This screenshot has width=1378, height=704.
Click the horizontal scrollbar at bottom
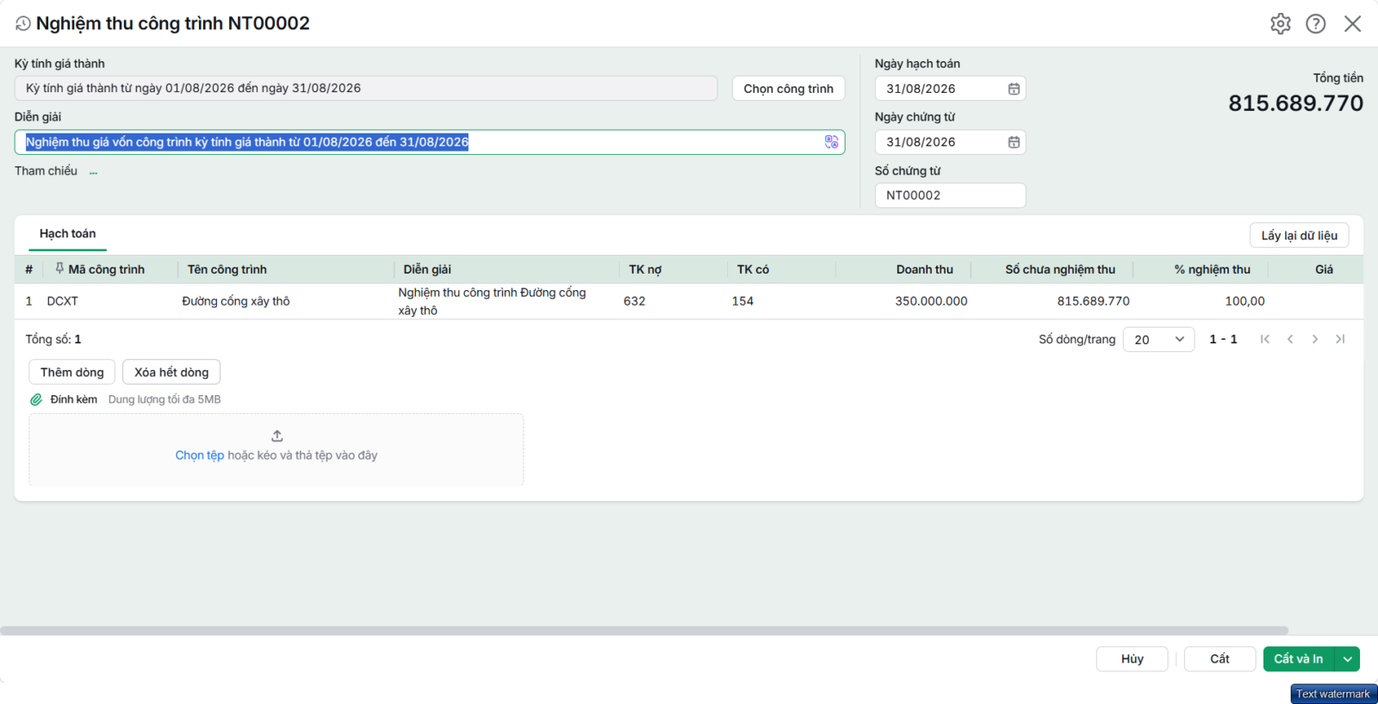tap(644, 631)
